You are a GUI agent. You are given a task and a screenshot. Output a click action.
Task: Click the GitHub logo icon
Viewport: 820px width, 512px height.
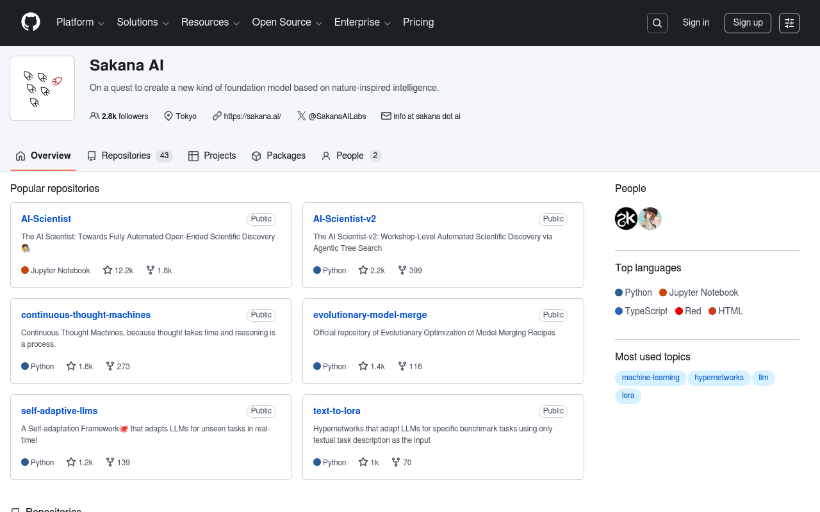click(x=31, y=22)
